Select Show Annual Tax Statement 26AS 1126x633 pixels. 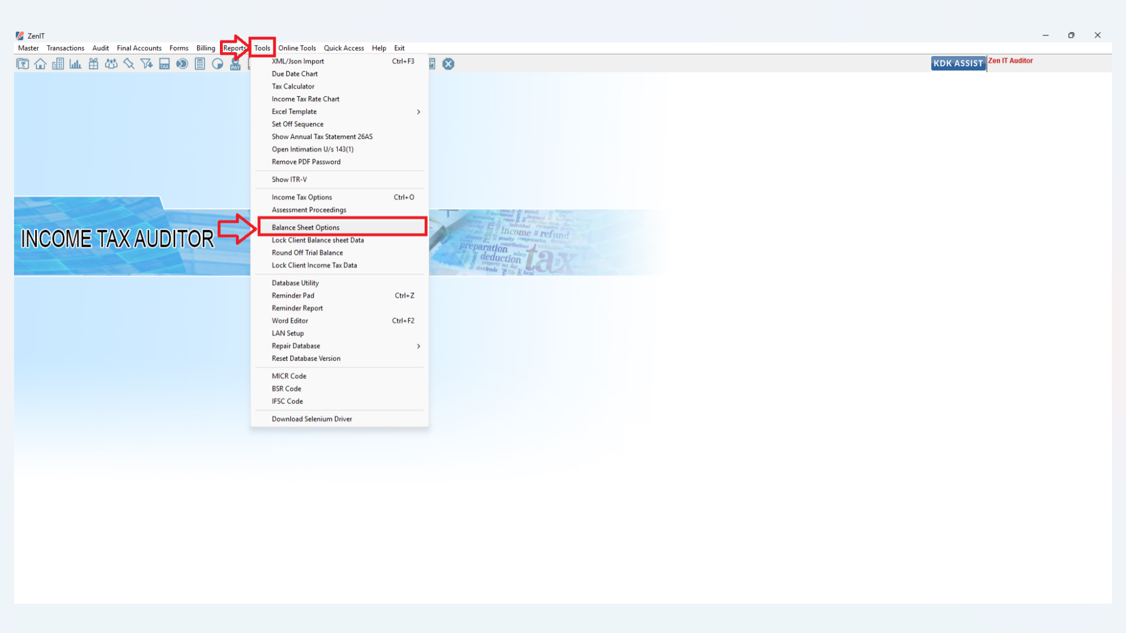340,137
